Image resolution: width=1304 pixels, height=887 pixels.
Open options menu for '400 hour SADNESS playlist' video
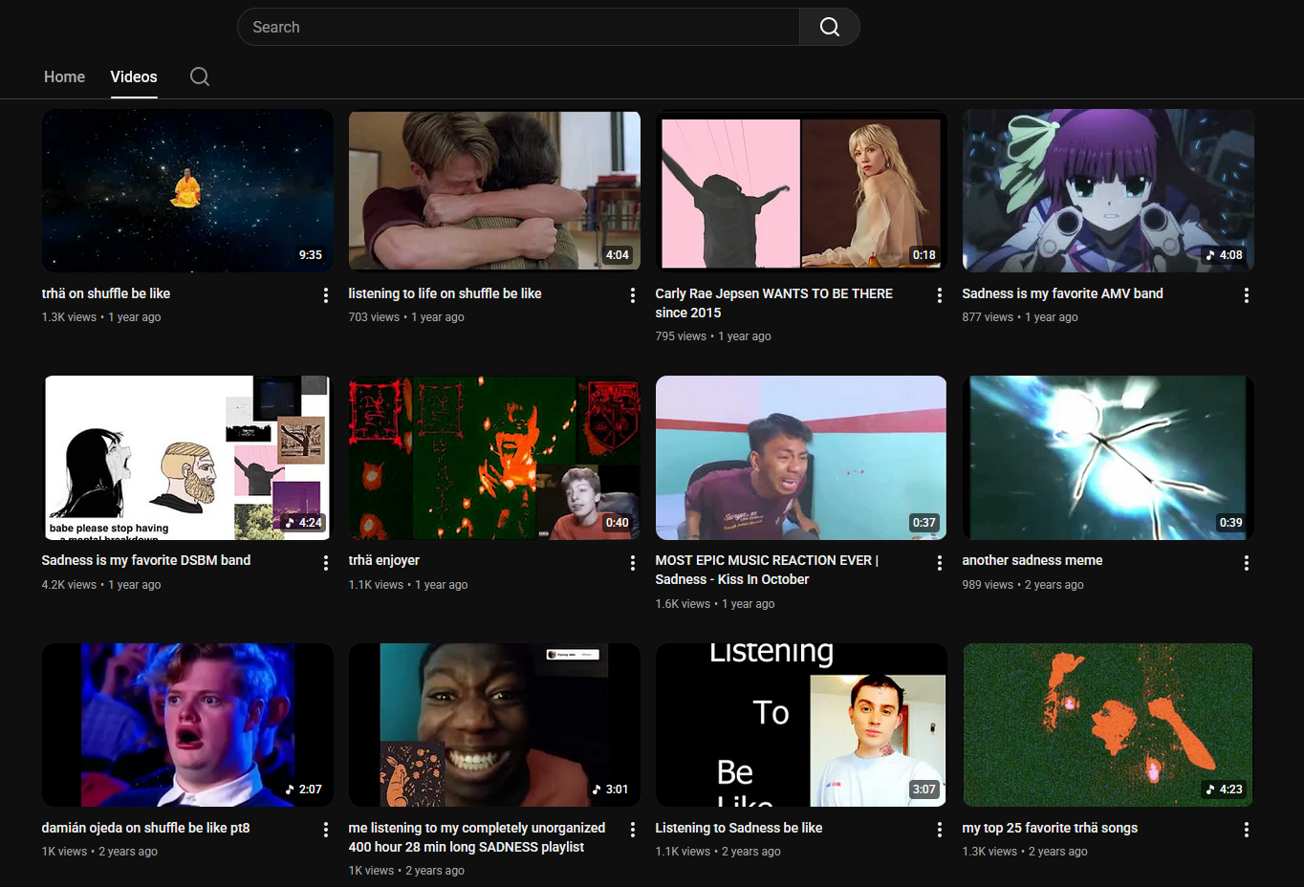(633, 830)
